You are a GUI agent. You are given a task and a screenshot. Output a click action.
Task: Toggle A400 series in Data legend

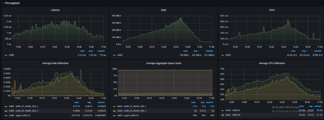click(x=120, y=55)
